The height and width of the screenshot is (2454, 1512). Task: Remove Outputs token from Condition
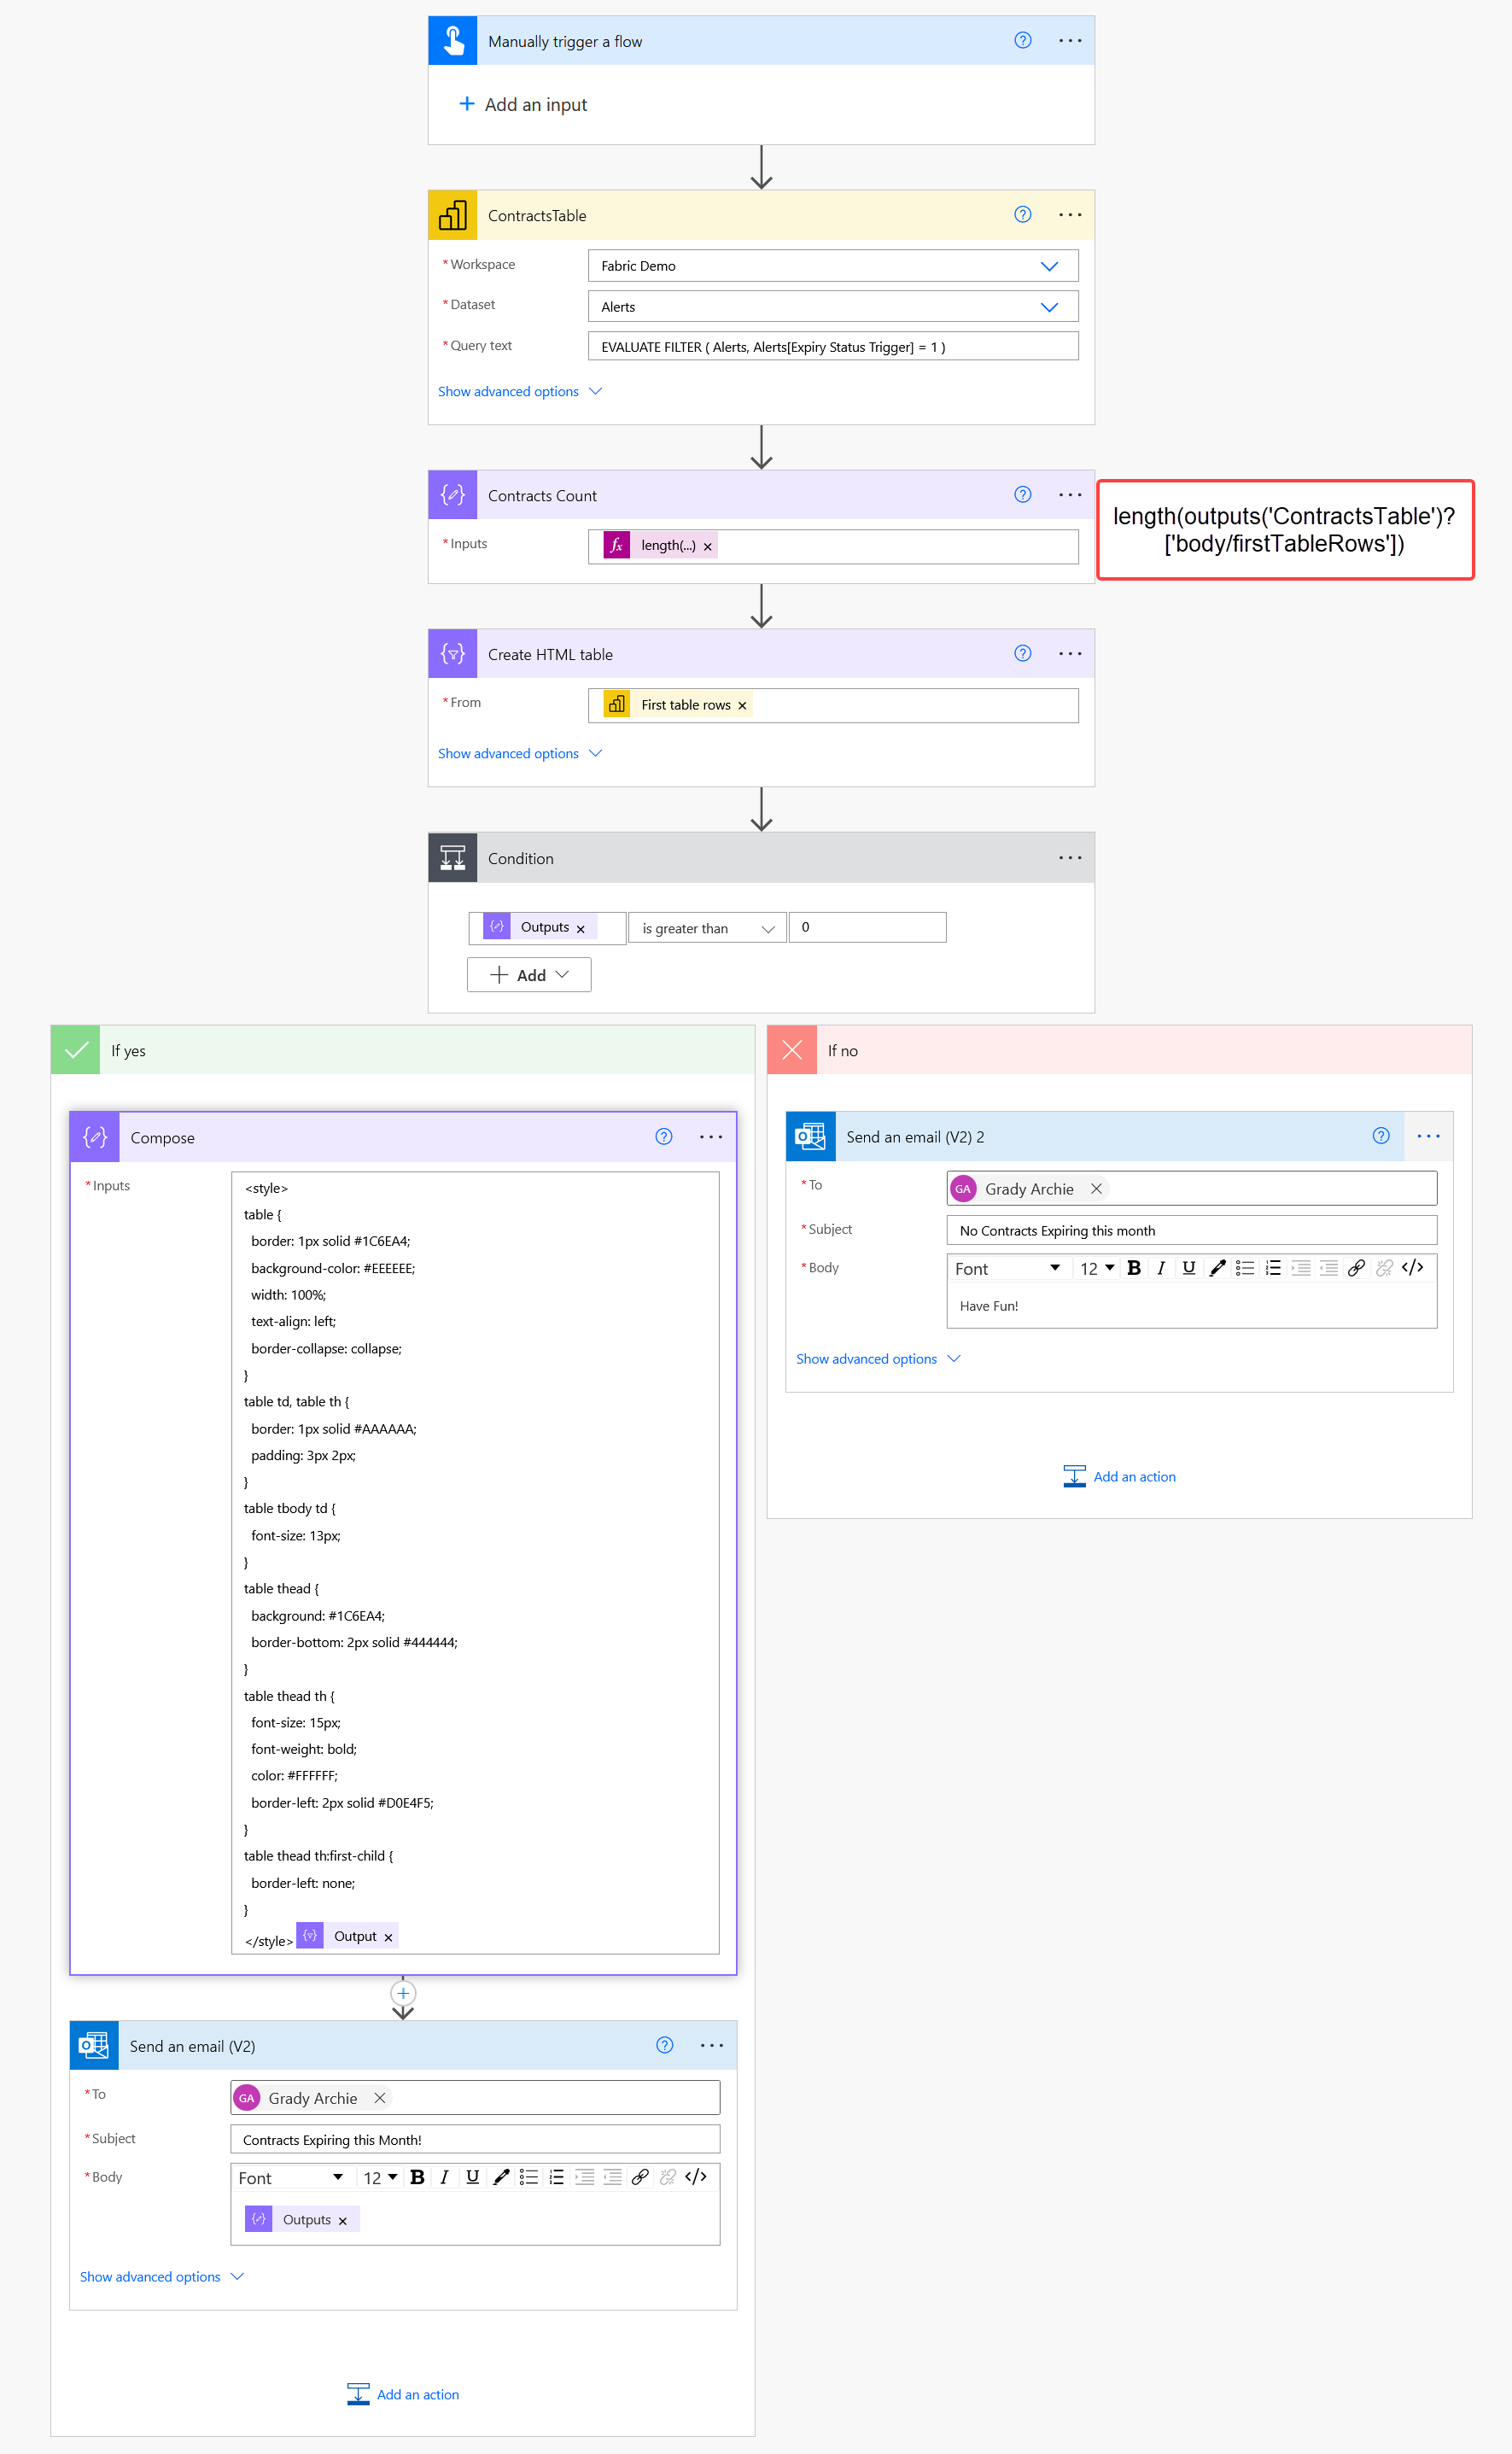(580, 929)
